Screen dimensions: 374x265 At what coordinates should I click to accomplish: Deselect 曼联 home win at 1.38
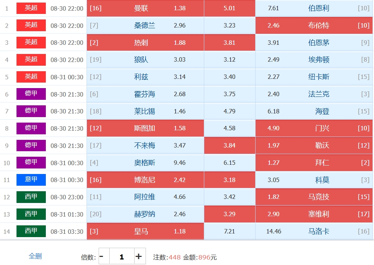145,8
